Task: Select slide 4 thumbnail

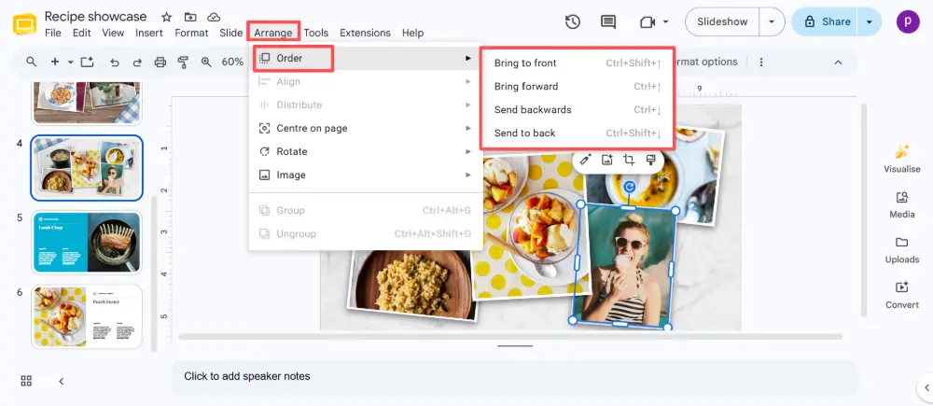Action: [87, 167]
